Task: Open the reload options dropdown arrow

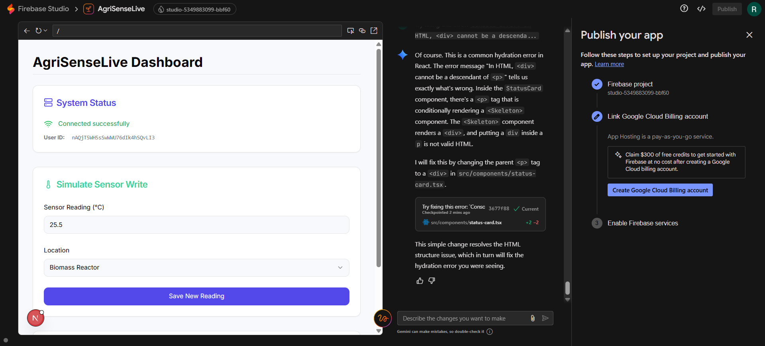Action: 45,31
